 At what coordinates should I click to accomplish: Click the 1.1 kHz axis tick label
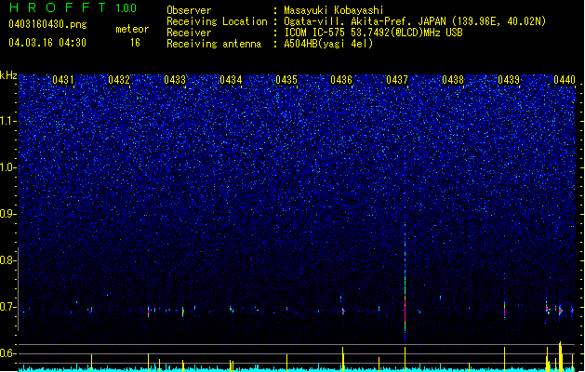point(8,121)
